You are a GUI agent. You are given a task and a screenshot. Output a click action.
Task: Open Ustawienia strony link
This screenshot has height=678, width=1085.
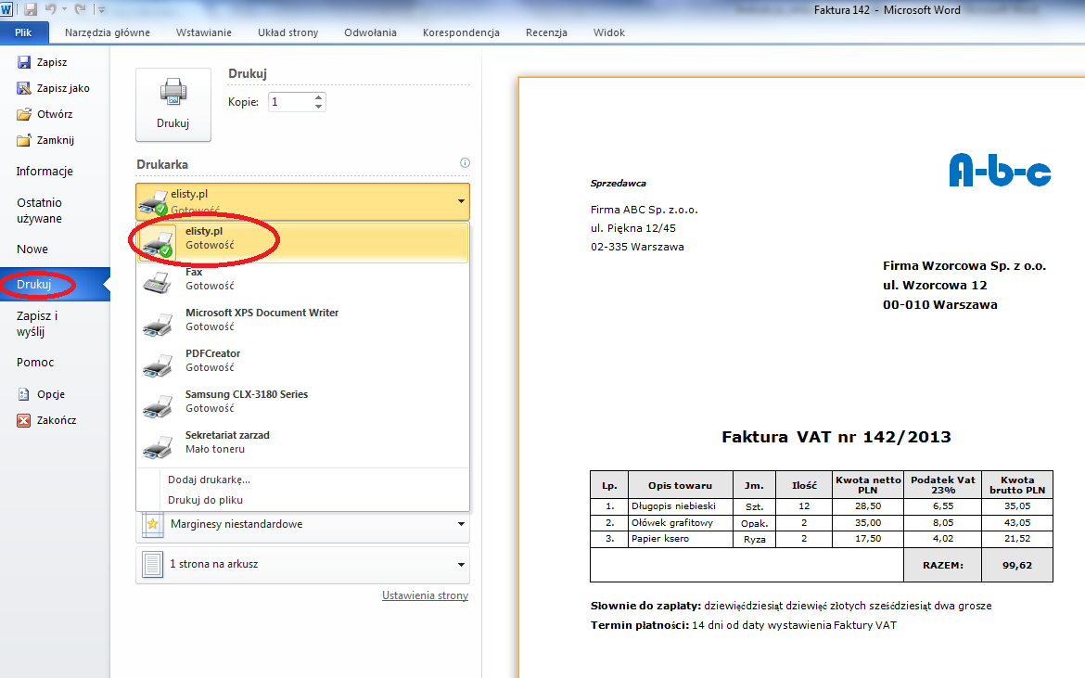(x=425, y=595)
